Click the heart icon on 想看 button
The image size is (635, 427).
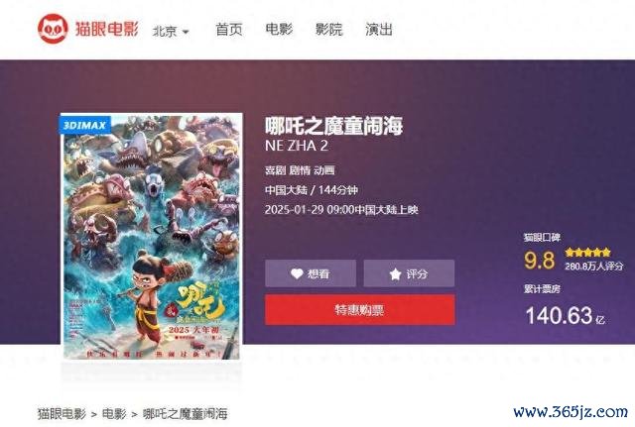coord(297,273)
